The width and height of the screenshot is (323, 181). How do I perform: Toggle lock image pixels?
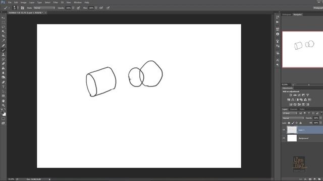point(293,123)
